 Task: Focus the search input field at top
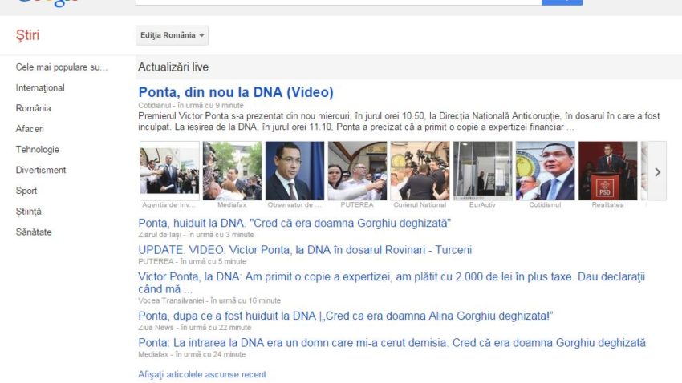point(339,2)
